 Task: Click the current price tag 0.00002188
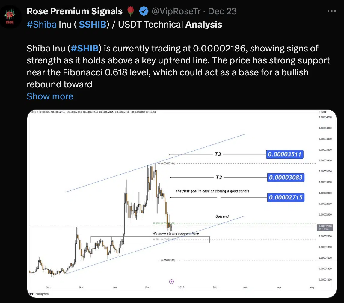tap(325, 226)
